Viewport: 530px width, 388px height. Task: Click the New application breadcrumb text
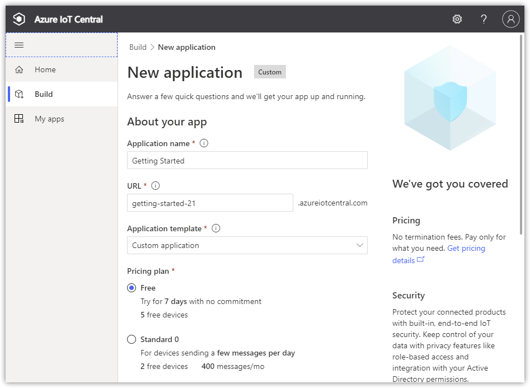click(186, 47)
